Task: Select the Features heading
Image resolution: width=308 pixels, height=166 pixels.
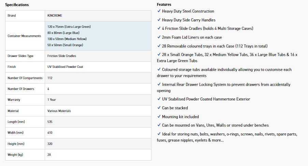Action: click(x=164, y=4)
